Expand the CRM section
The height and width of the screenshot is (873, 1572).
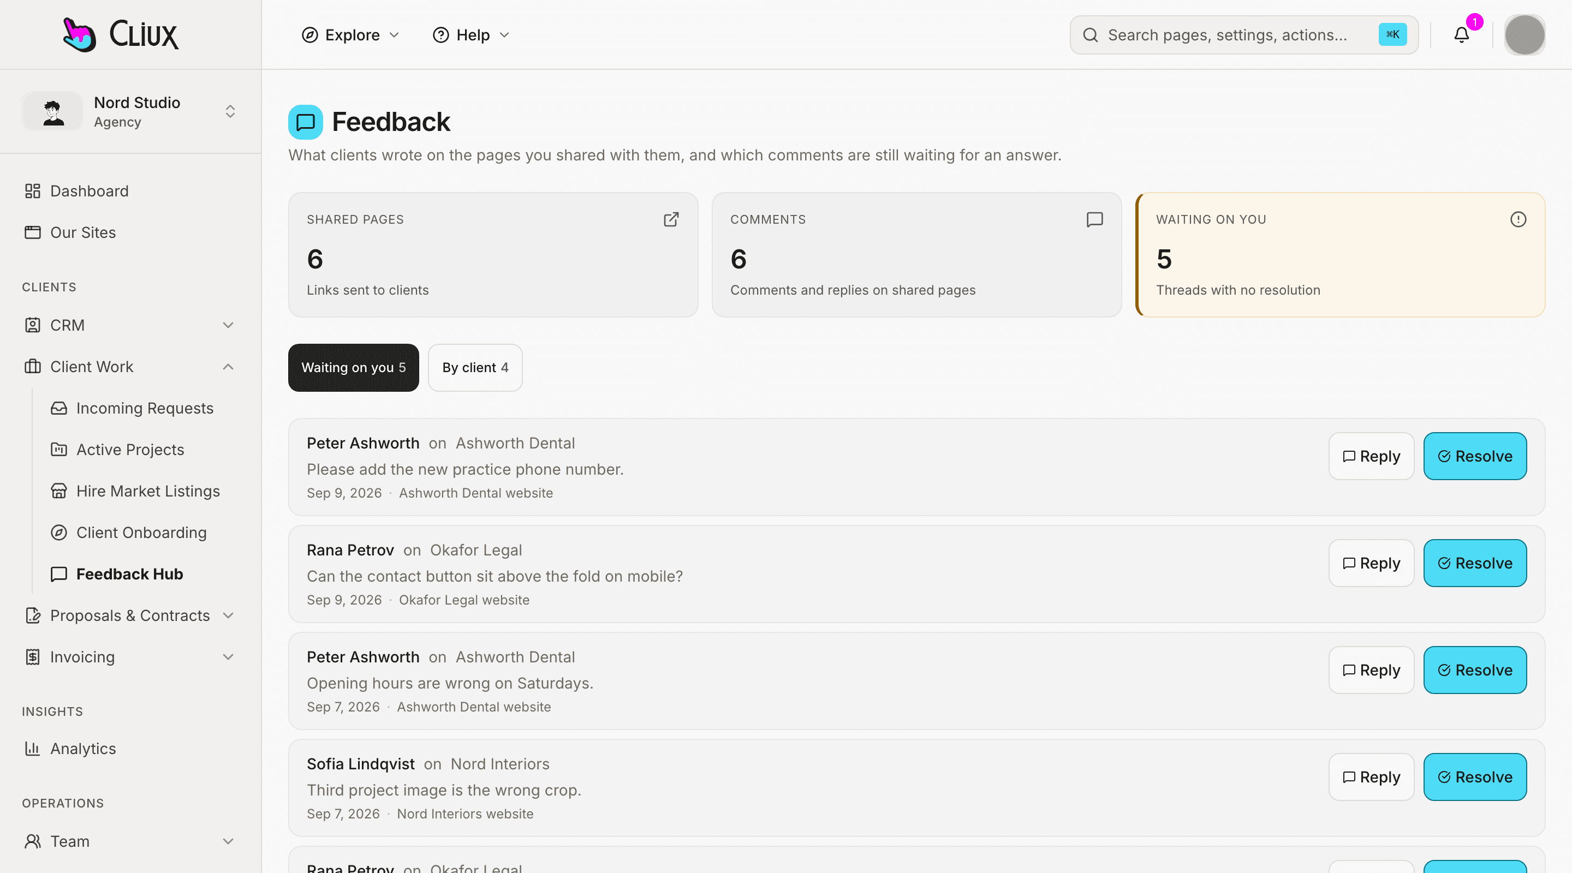pyautogui.click(x=130, y=325)
